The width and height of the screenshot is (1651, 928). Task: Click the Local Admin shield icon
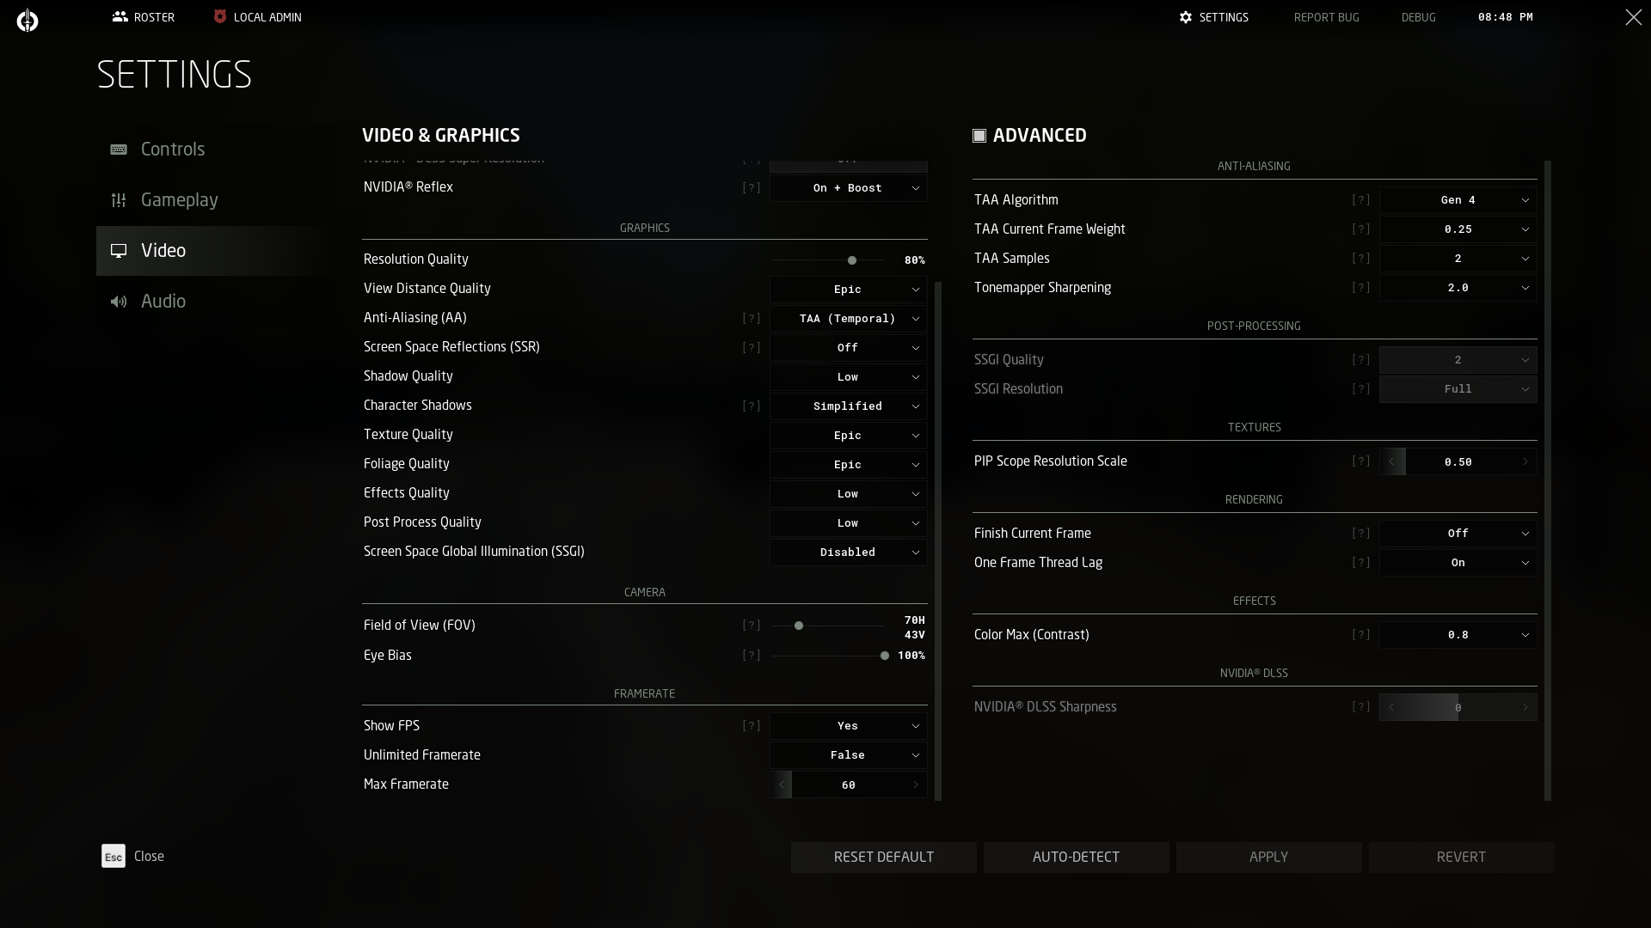[220, 17]
